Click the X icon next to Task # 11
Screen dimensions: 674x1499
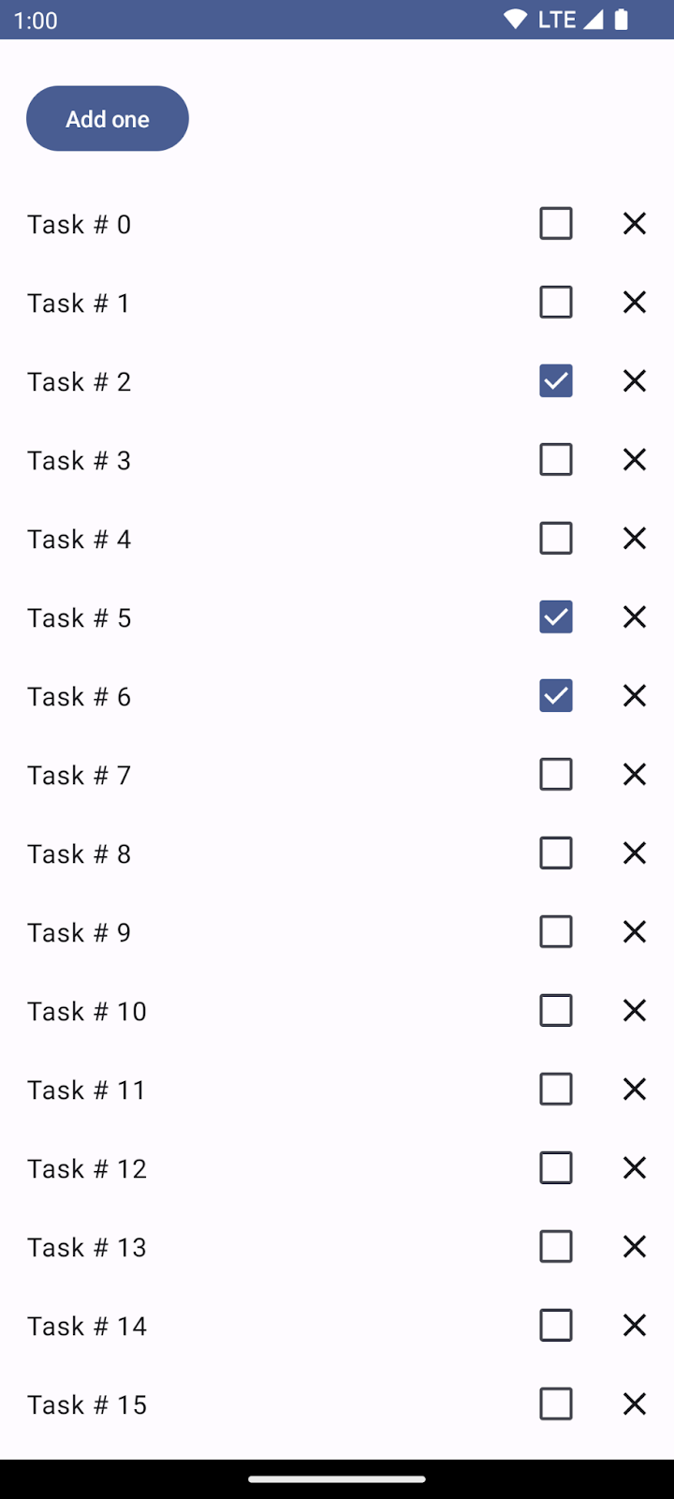(635, 1090)
